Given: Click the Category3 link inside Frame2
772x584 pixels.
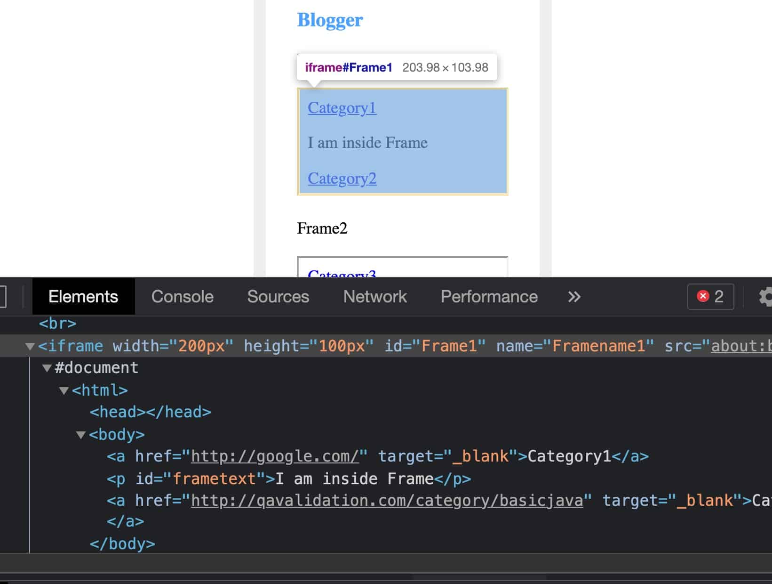Looking at the screenshot, I should (x=342, y=274).
